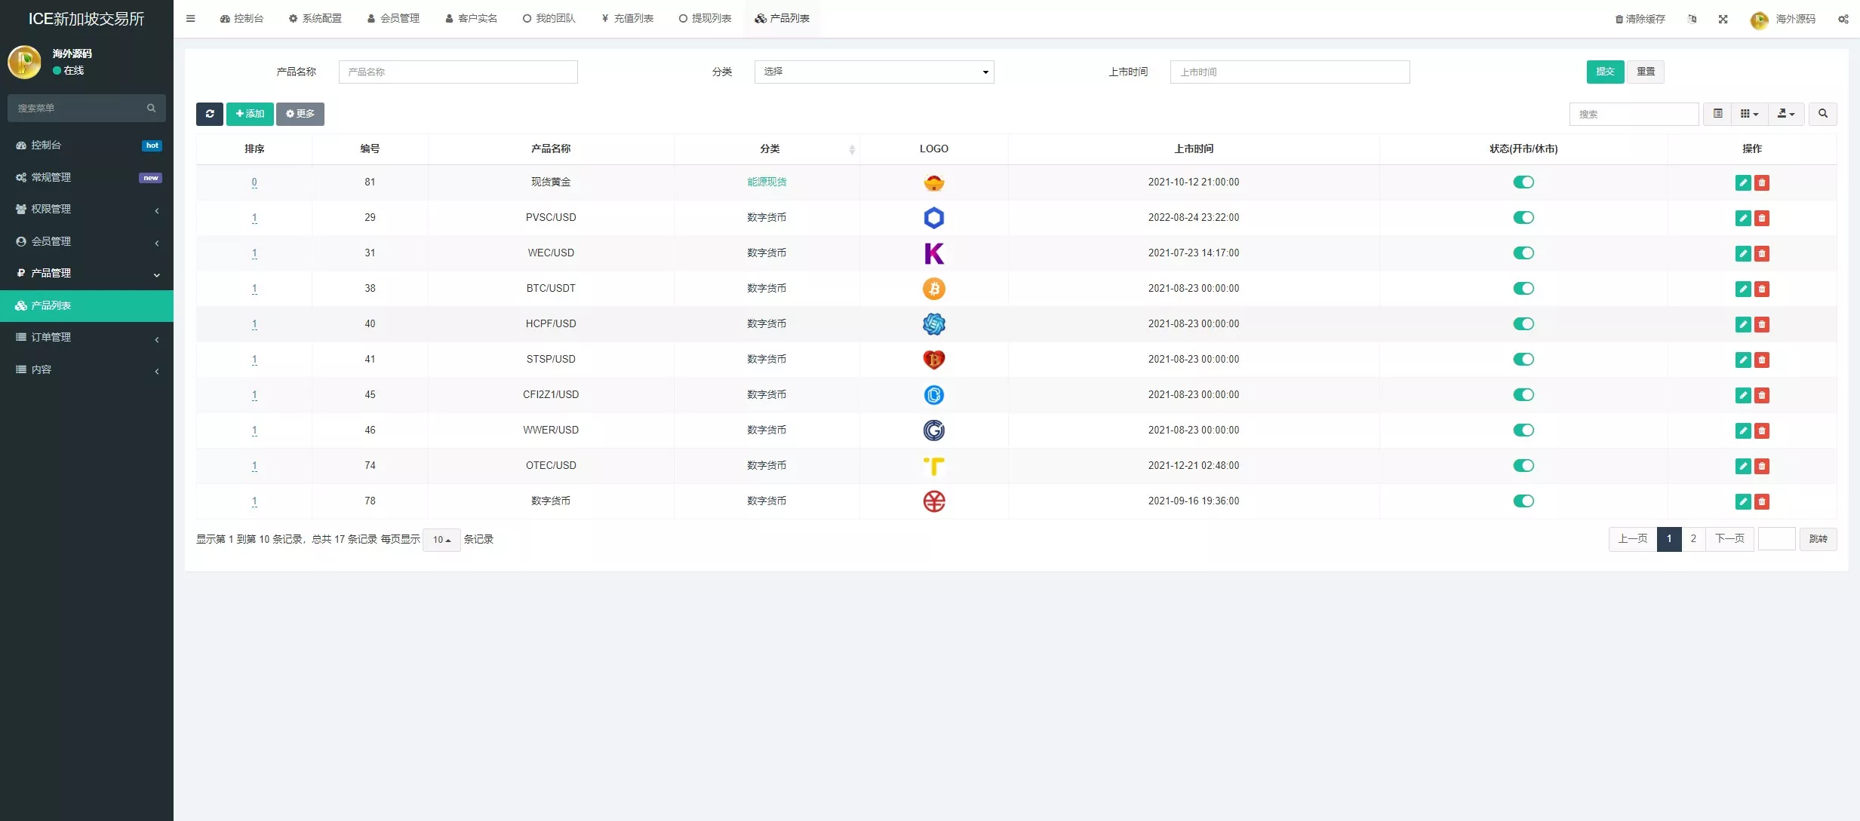Click the fullscreen toggle icon in header

(1723, 18)
